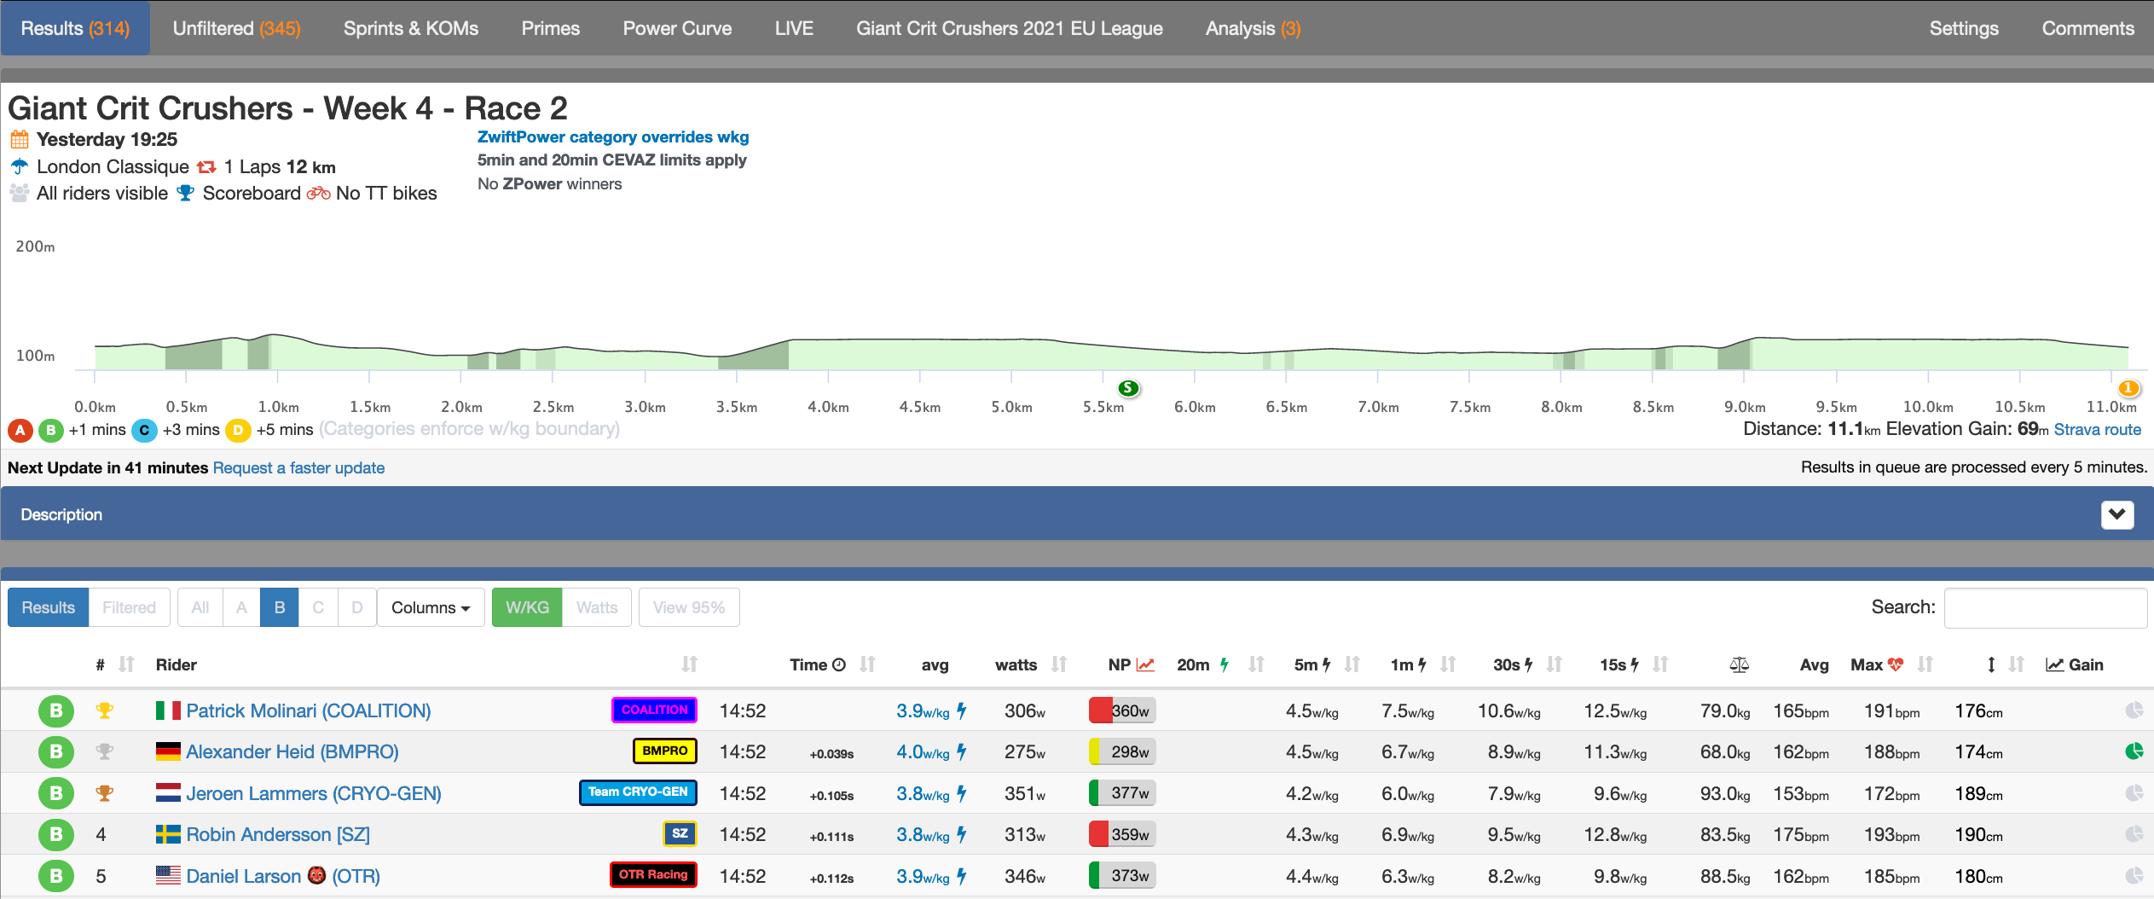This screenshot has width=2154, height=899.
Task: Sort by 1m power column
Action: pos(1448,664)
